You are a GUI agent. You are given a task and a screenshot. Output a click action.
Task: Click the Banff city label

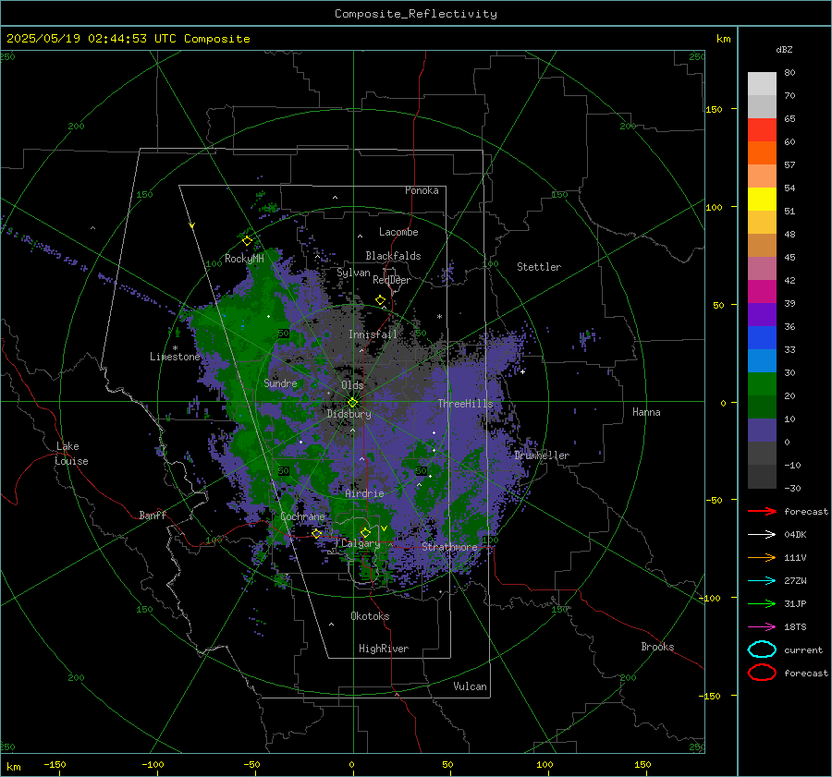[x=153, y=515]
